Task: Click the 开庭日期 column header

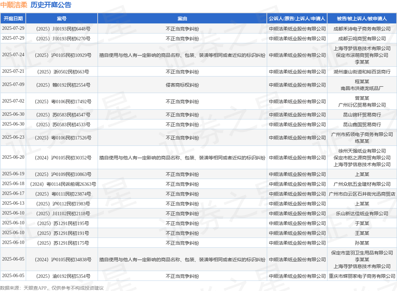Action: [13, 18]
